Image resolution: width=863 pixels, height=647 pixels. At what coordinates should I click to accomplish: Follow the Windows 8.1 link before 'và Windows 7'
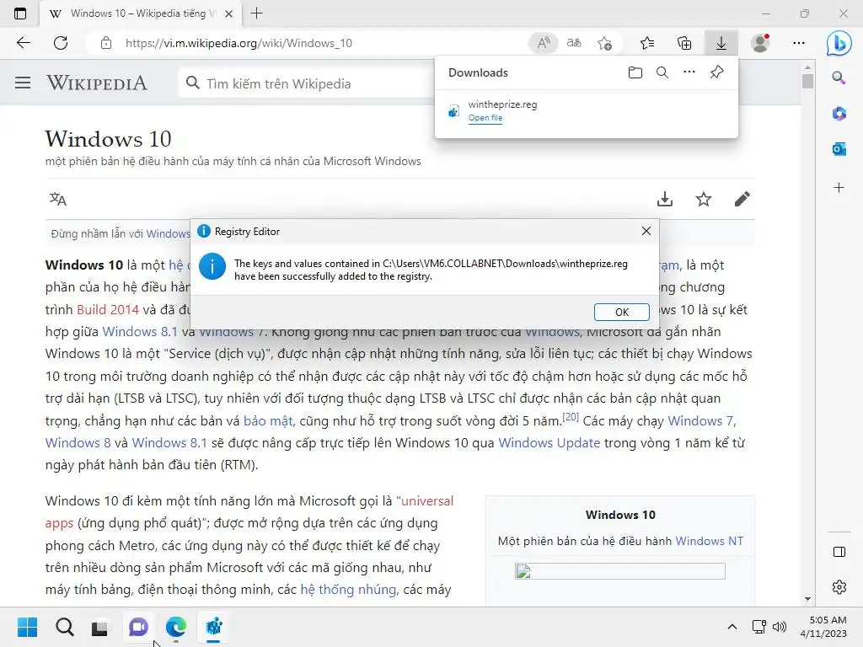(x=140, y=332)
